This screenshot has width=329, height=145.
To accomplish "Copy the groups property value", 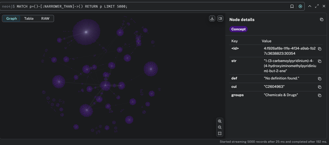I will point(320,95).
